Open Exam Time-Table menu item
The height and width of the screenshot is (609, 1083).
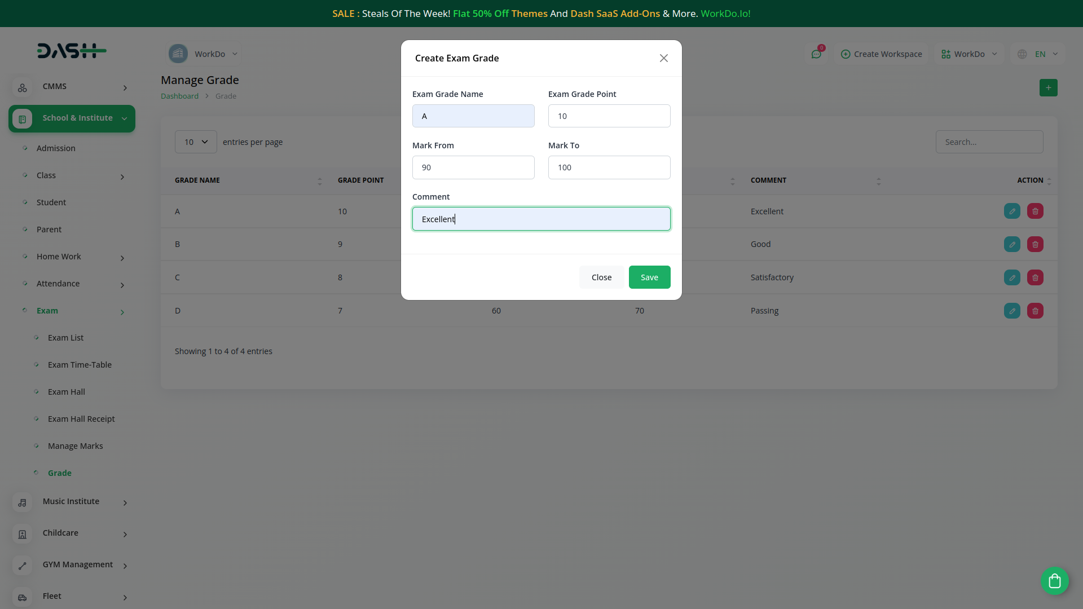(x=80, y=365)
